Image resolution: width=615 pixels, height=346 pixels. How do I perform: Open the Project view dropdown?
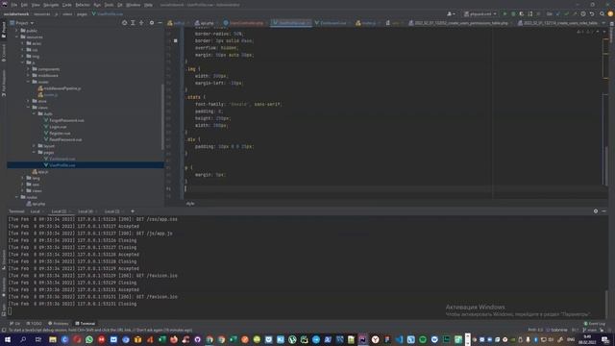22,23
